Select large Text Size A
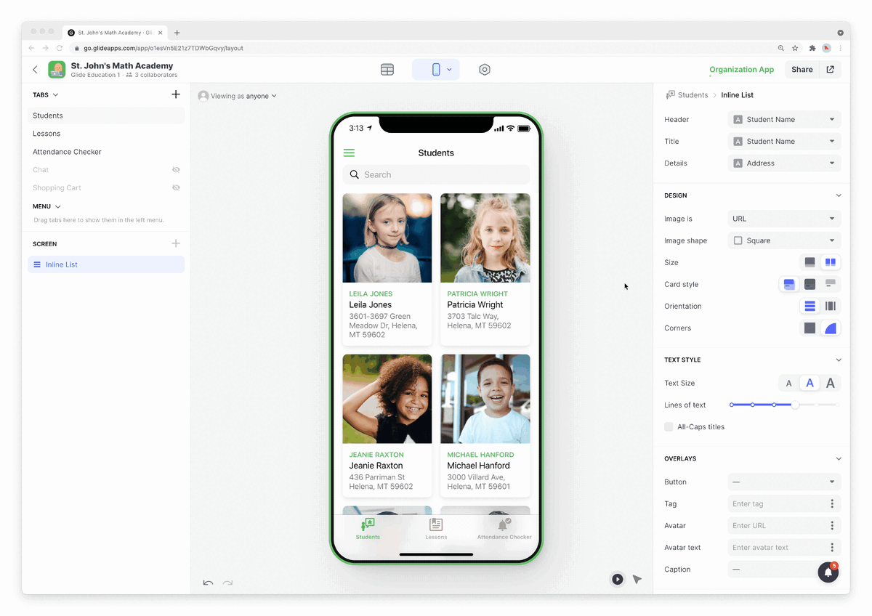This screenshot has height=616, width=872. 831,383
